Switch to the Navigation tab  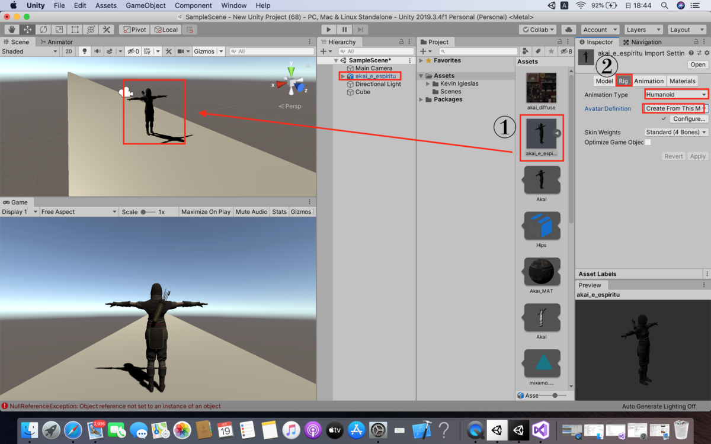[642, 42]
